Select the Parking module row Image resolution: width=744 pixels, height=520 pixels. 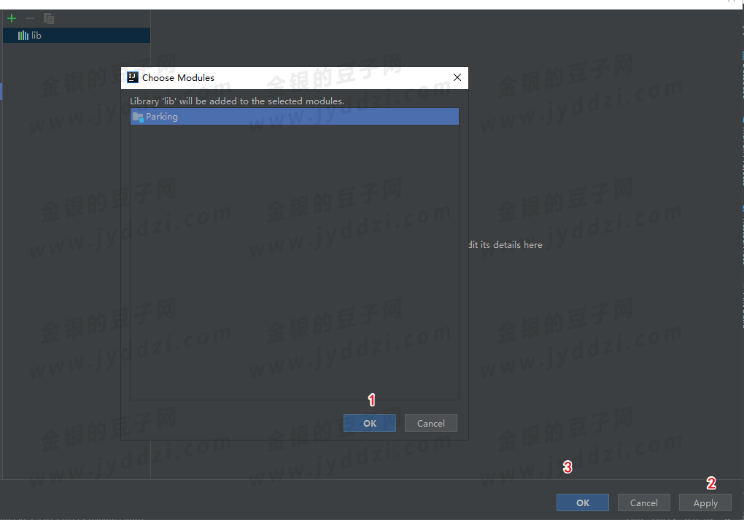tap(294, 116)
